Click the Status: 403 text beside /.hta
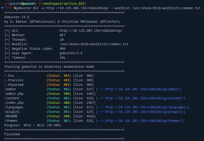The height and width of the screenshot is (141, 204). [x=59, y=76]
